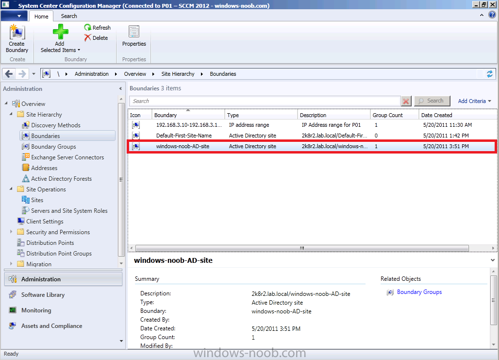This screenshot has width=499, height=360.
Task: Select the Addresses node icon
Action: (25, 168)
